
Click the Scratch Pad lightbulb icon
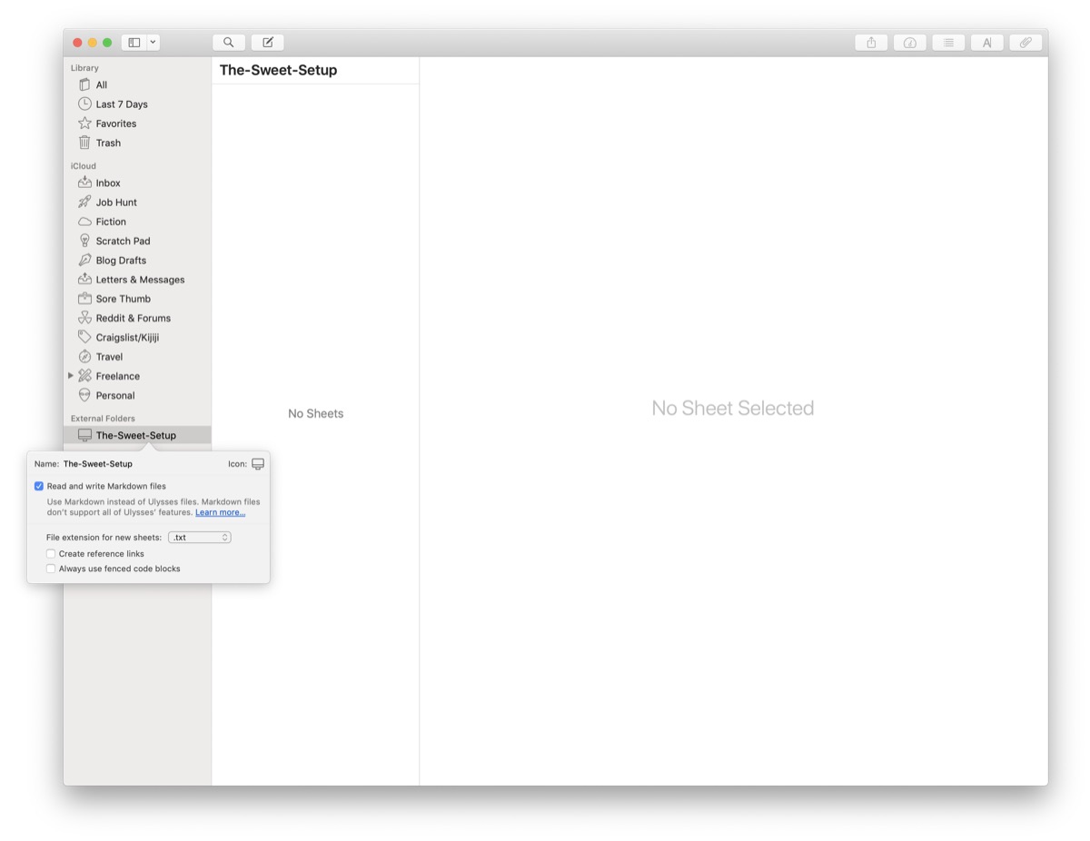tap(84, 241)
